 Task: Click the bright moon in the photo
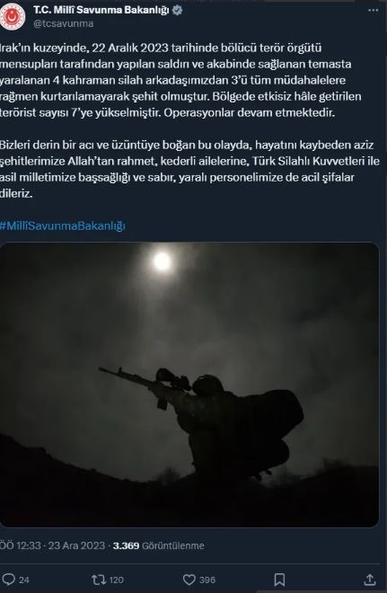click(163, 261)
